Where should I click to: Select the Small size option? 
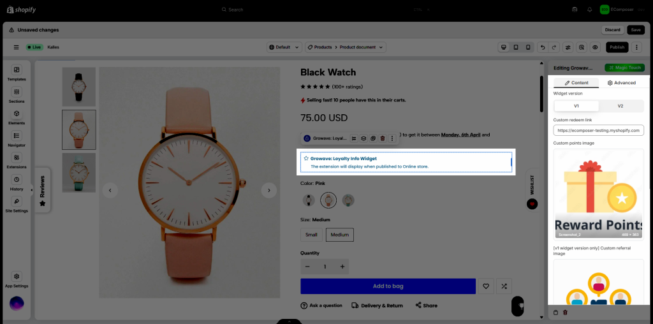[311, 235]
